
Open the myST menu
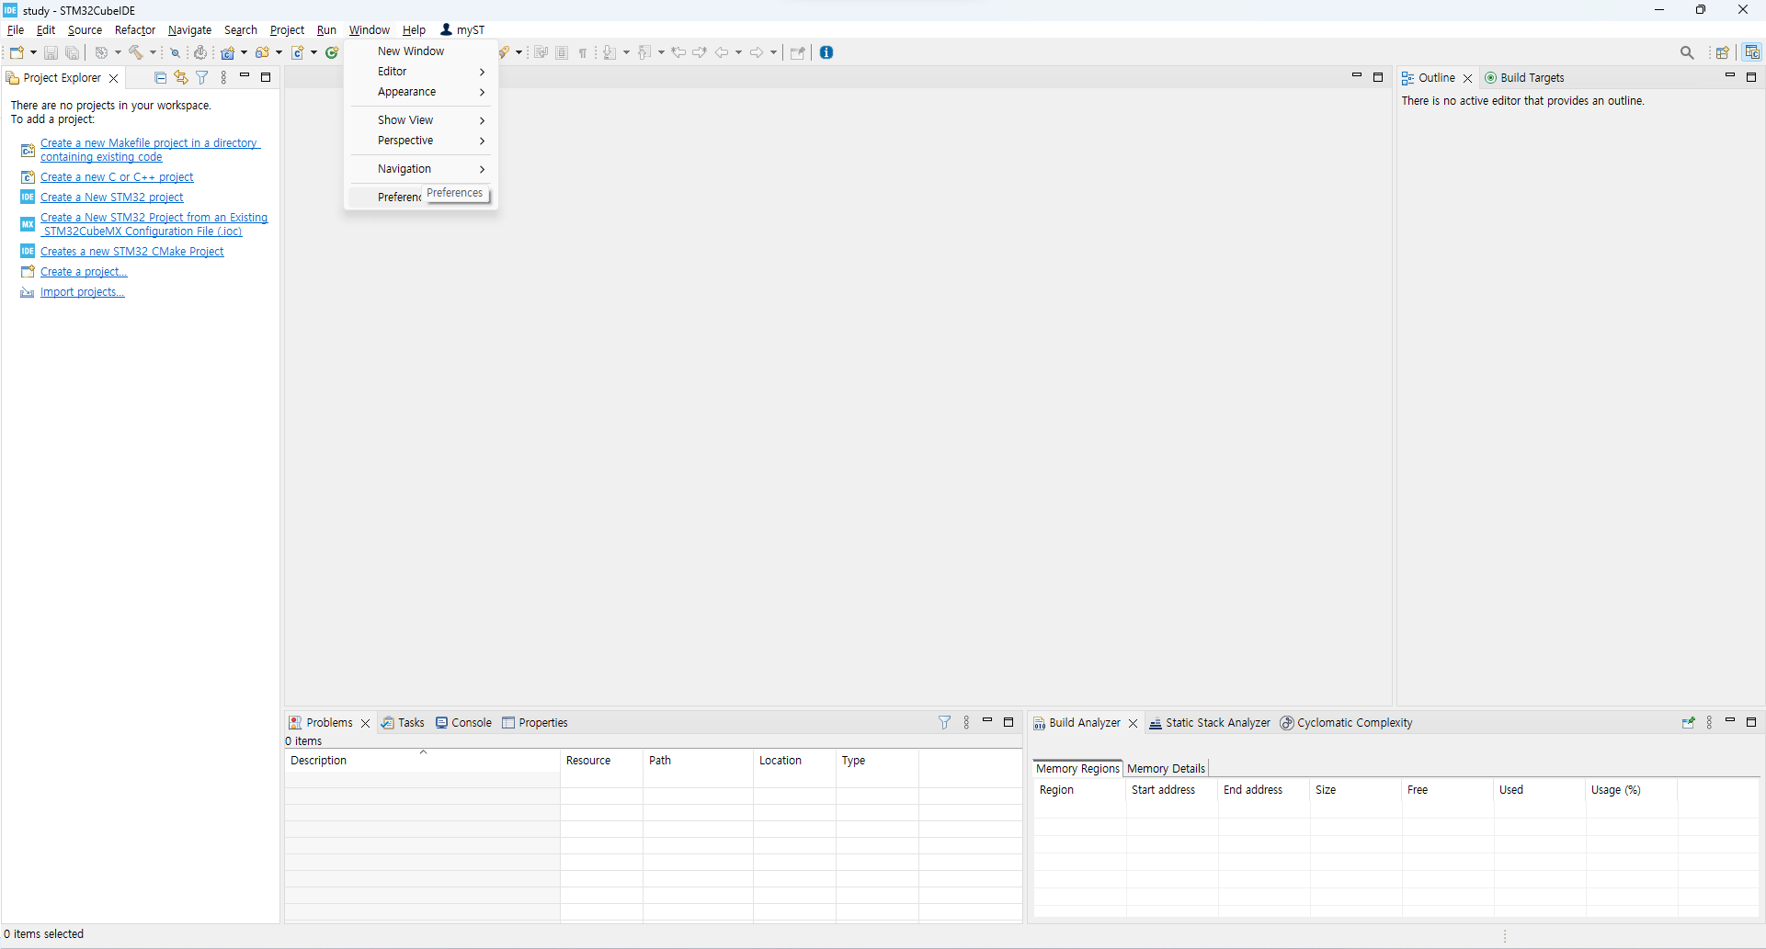coord(462,30)
